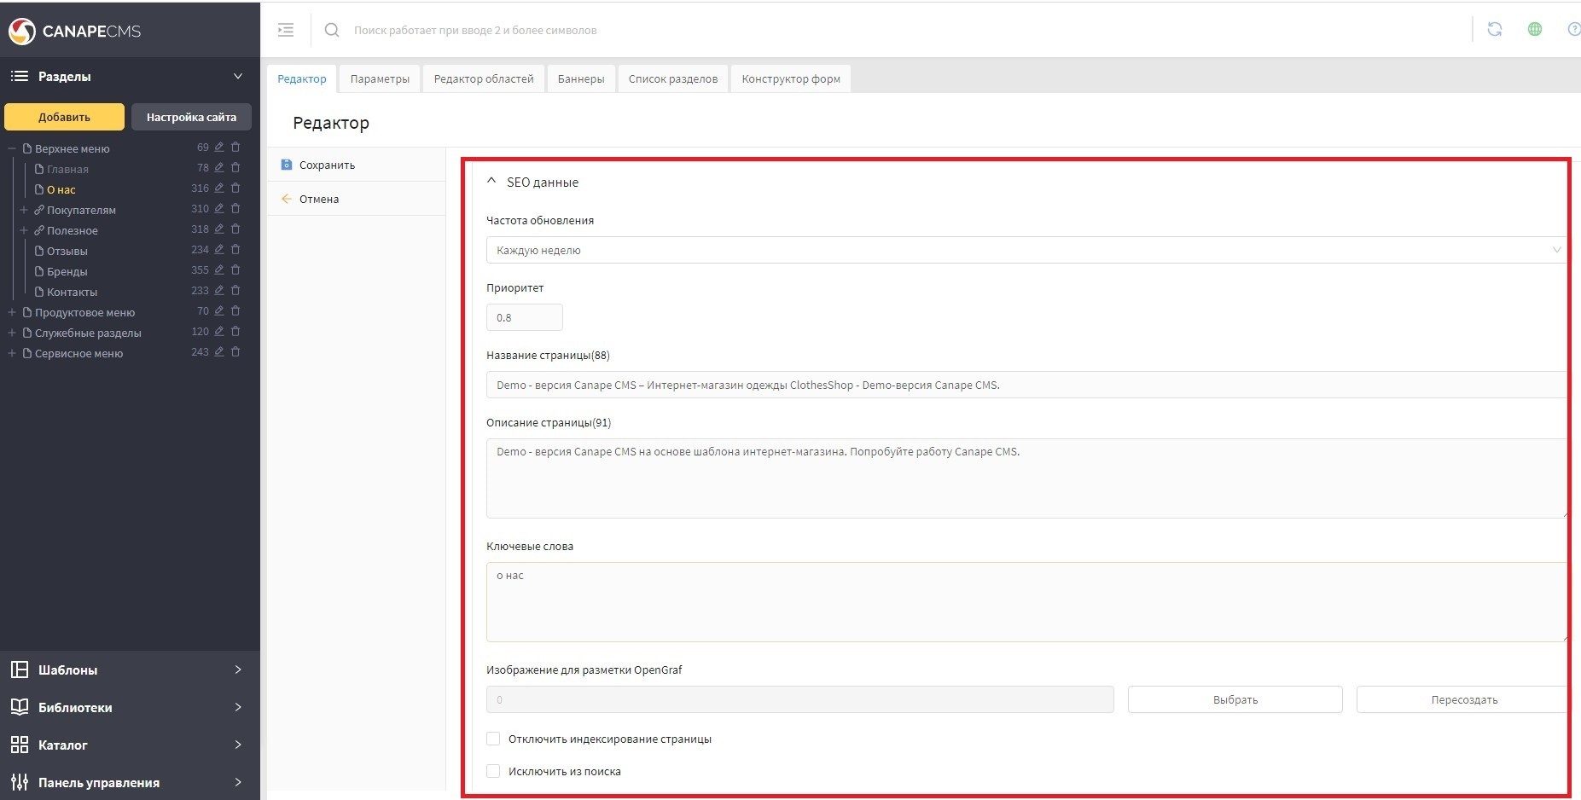Click the Приоритет input field
Screen dimensions: 1581x800
[524, 317]
